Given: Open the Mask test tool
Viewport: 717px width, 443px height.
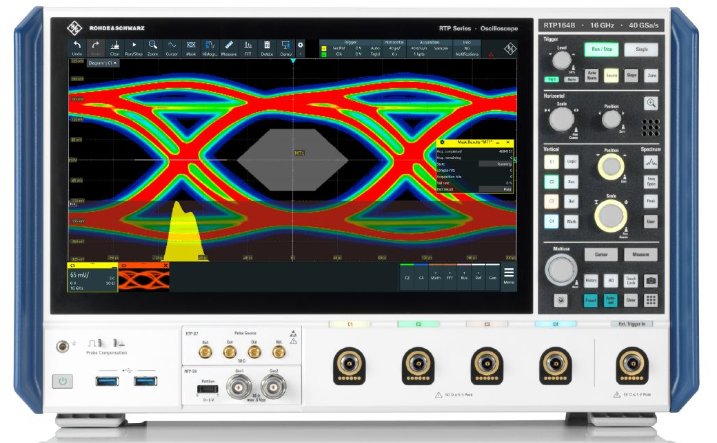Looking at the screenshot, I should [x=191, y=47].
